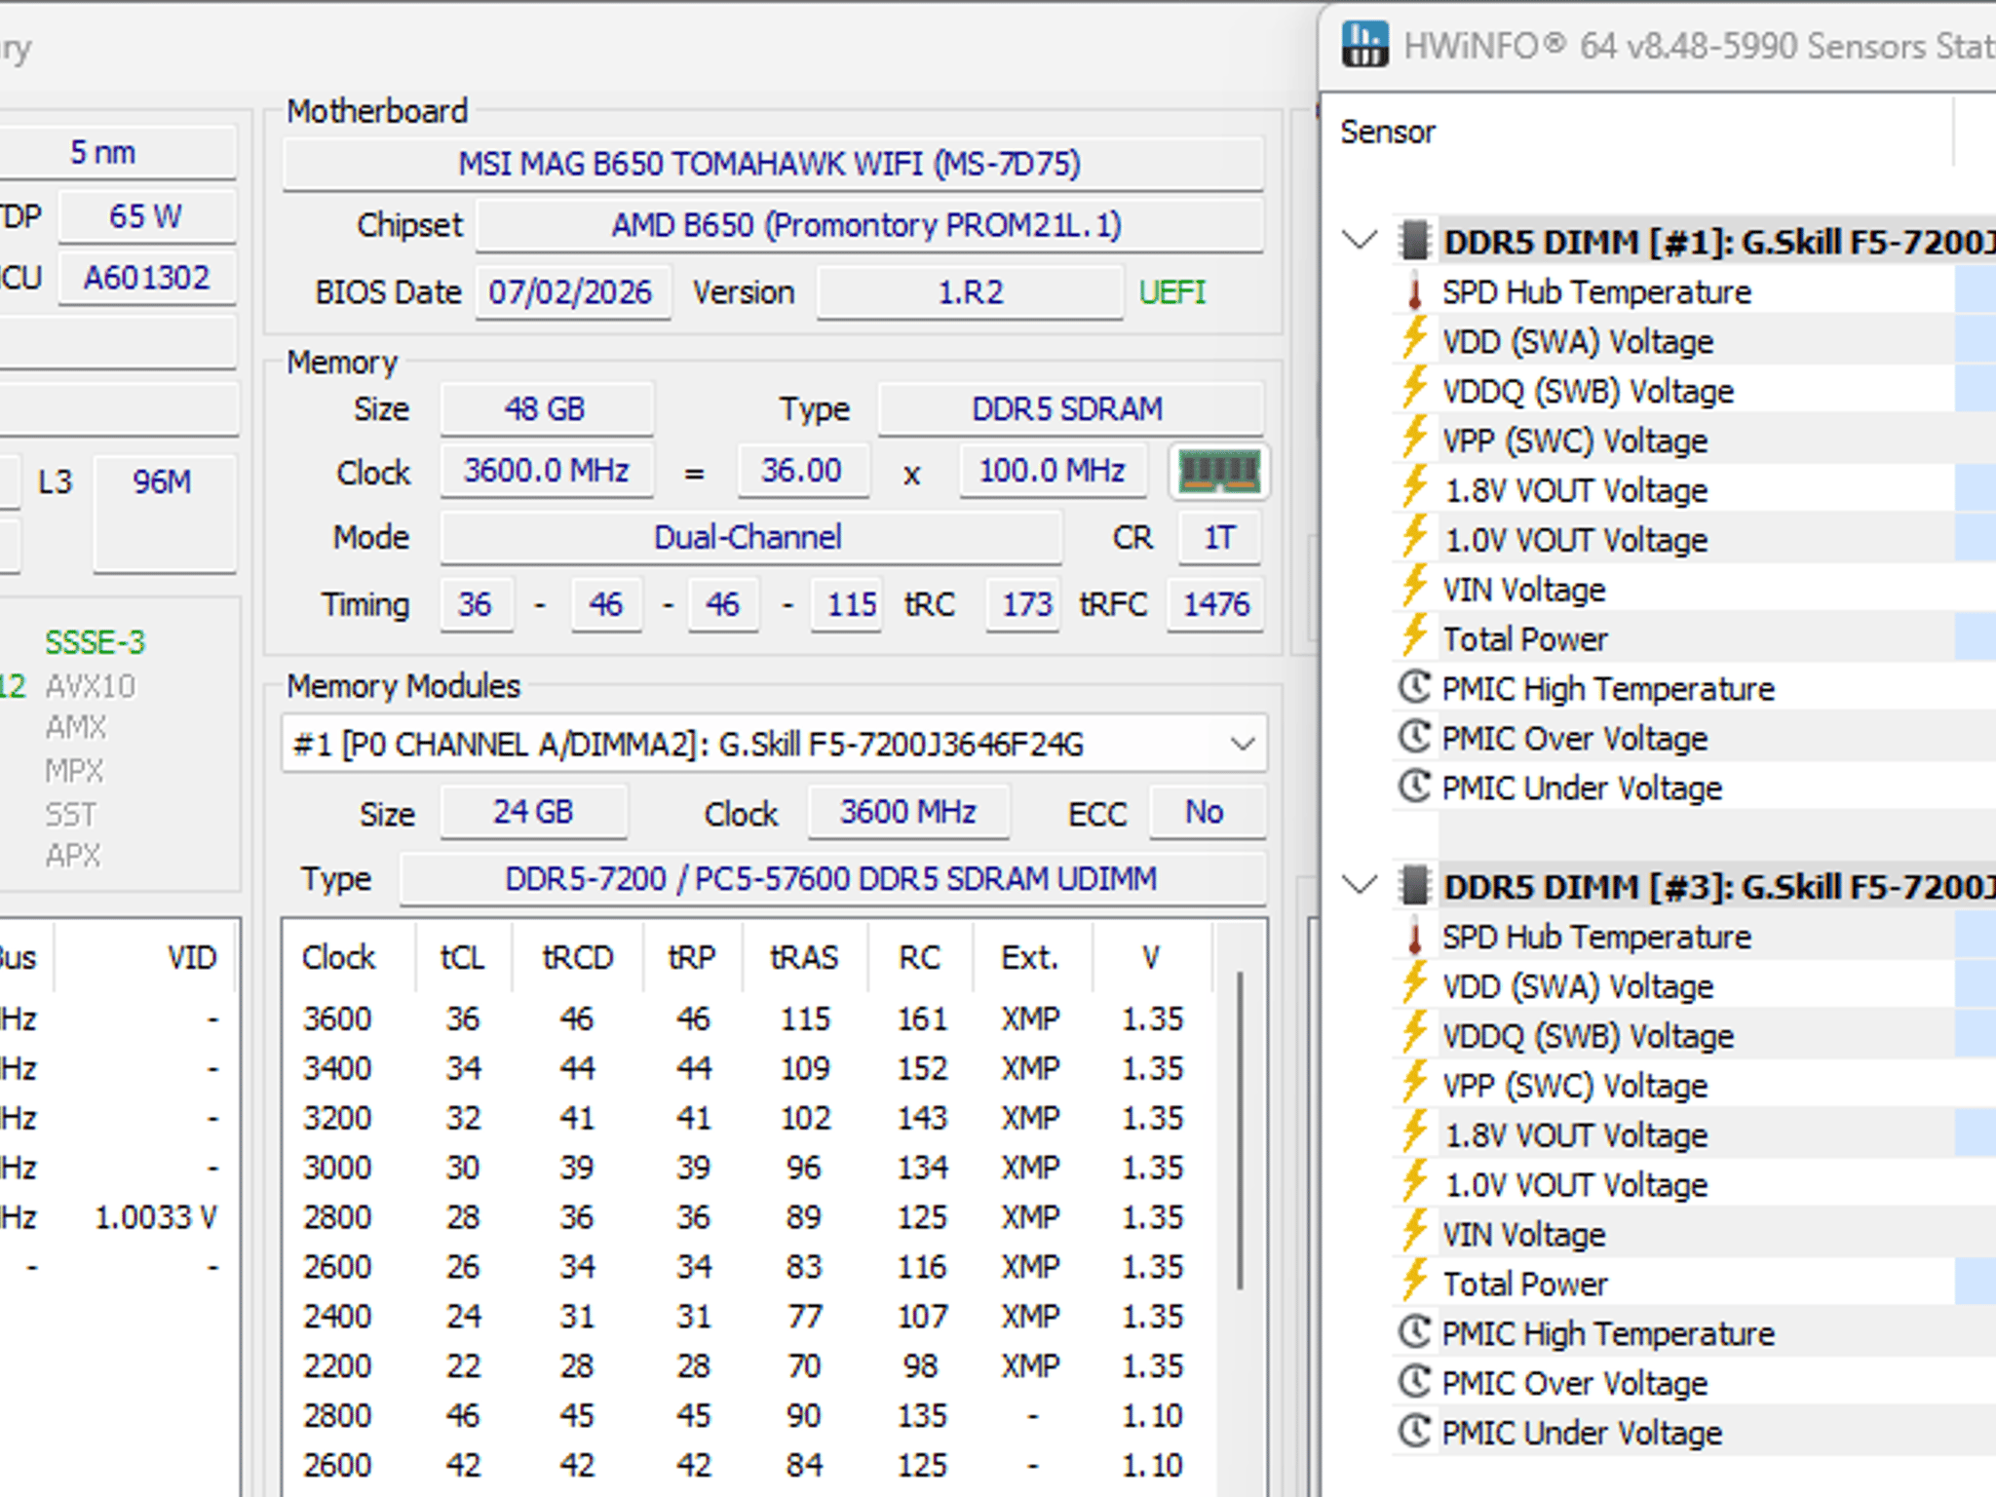
Task: Click lightning icon of DIMM #1 VDD (SWA) Voltage
Action: (x=1414, y=339)
